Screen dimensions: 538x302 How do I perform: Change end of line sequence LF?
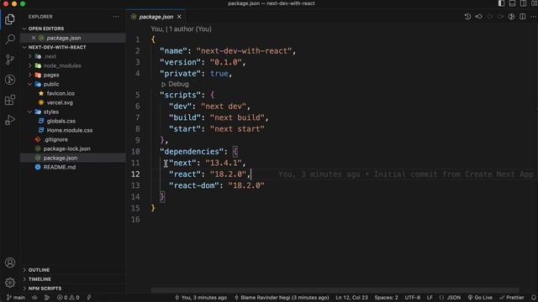click(x=430, y=298)
